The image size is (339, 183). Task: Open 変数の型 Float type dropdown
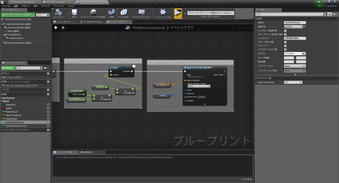point(293,26)
